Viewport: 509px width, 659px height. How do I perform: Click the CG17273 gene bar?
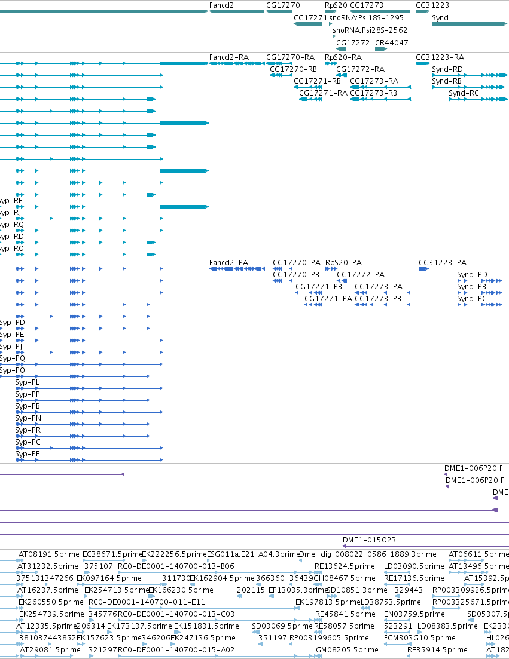(x=380, y=11)
